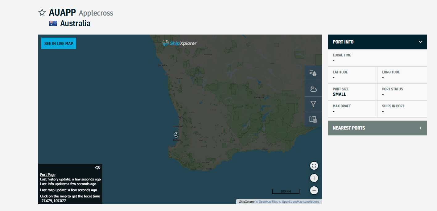The width and height of the screenshot is (437, 211).
Task: Click the Australia flag icon
Action: (x=53, y=23)
